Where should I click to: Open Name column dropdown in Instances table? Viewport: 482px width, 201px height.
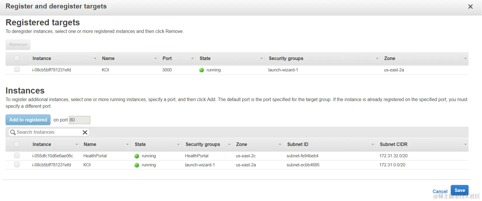pyautogui.click(x=127, y=144)
